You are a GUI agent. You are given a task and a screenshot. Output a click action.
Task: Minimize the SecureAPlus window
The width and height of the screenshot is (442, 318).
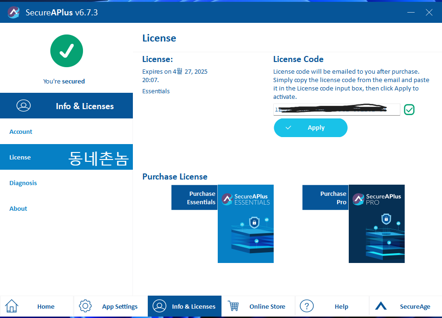pyautogui.click(x=411, y=13)
